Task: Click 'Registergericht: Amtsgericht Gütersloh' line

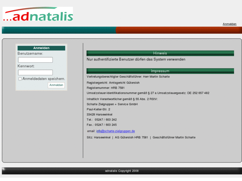Action: coord(113,83)
